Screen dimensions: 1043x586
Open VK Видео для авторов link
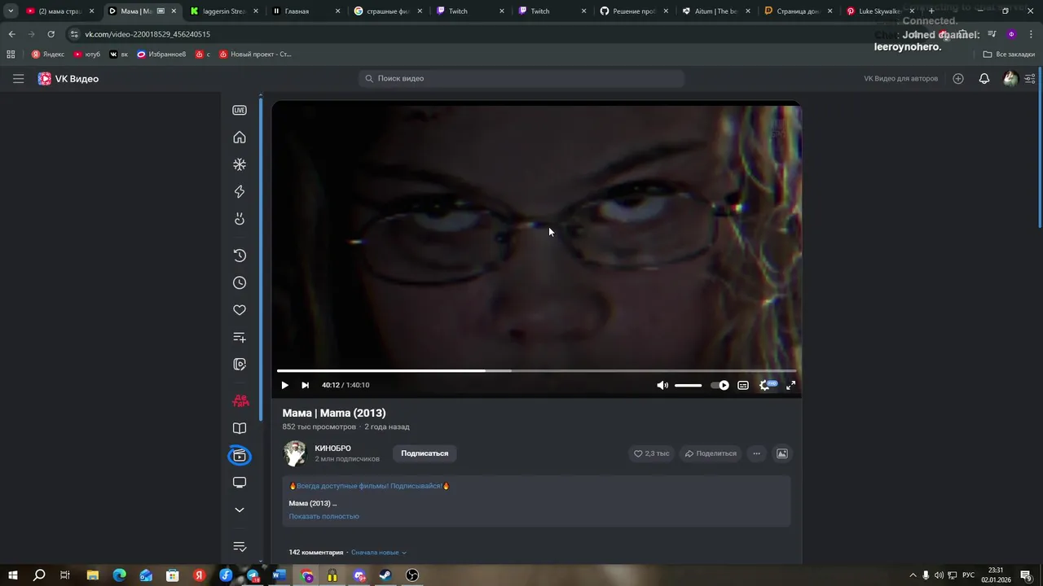pyautogui.click(x=900, y=79)
